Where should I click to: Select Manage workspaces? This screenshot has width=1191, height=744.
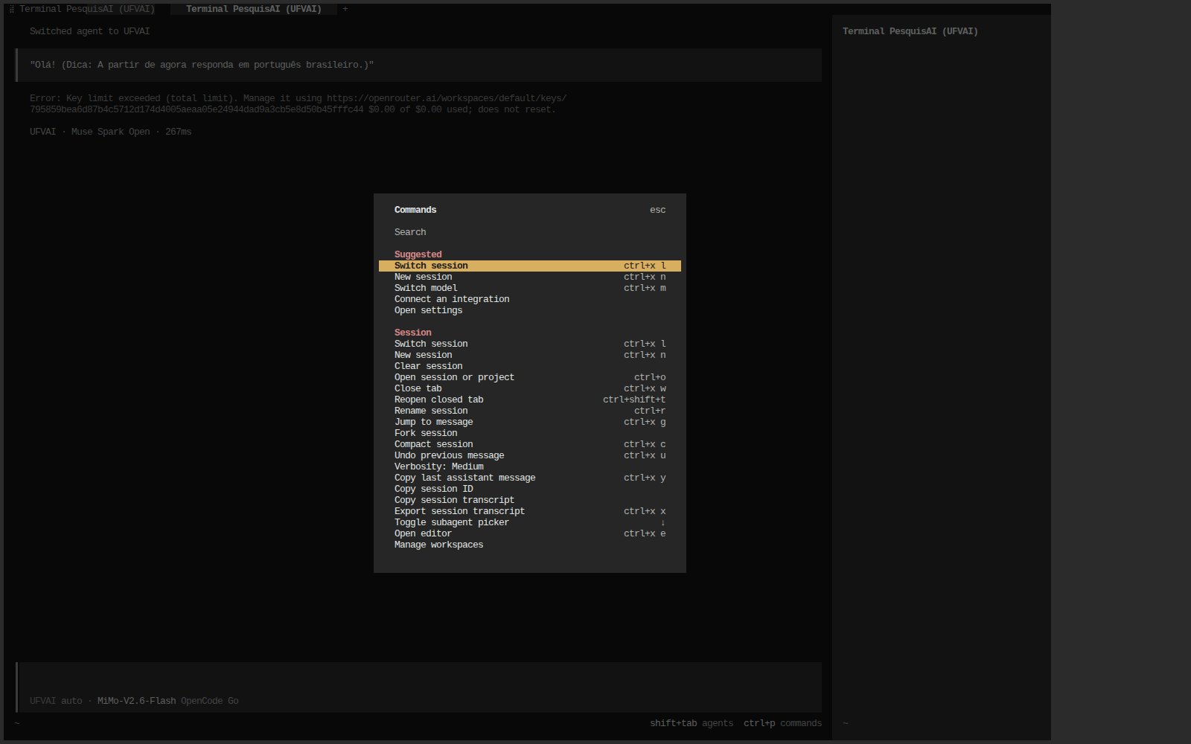point(529,545)
